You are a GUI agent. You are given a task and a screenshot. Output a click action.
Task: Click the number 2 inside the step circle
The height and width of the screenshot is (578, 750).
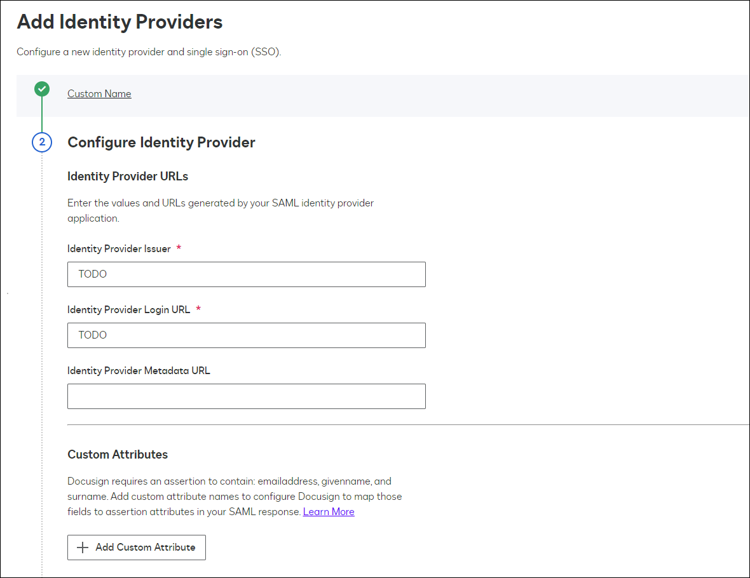[41, 142]
